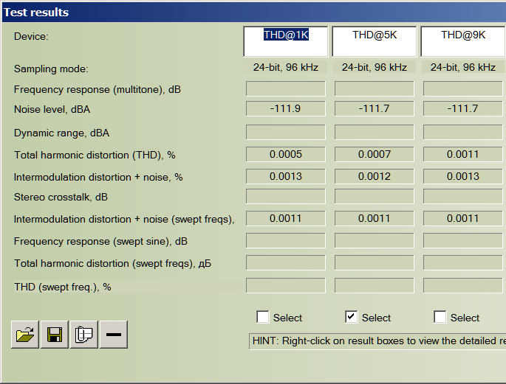Image resolution: width=506 pixels, height=384 pixels.
Task: Click THD result 0.0007
Action: (x=375, y=154)
